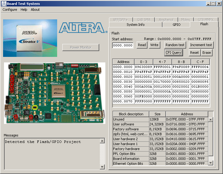Image resolution: width=223 pixels, height=174 pixels.
Task: Click the GTB MMPX tab
Action: pyautogui.click(x=206, y=20)
